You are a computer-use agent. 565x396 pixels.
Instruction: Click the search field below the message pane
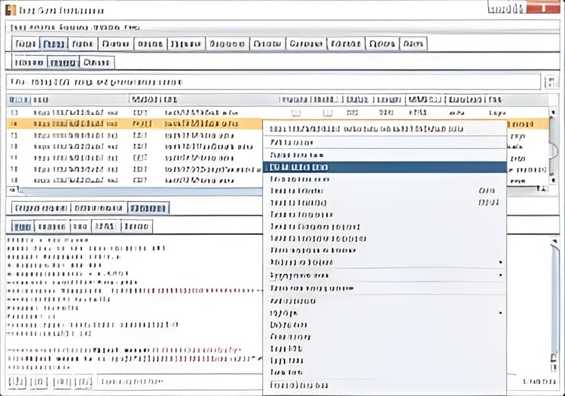click(179, 381)
